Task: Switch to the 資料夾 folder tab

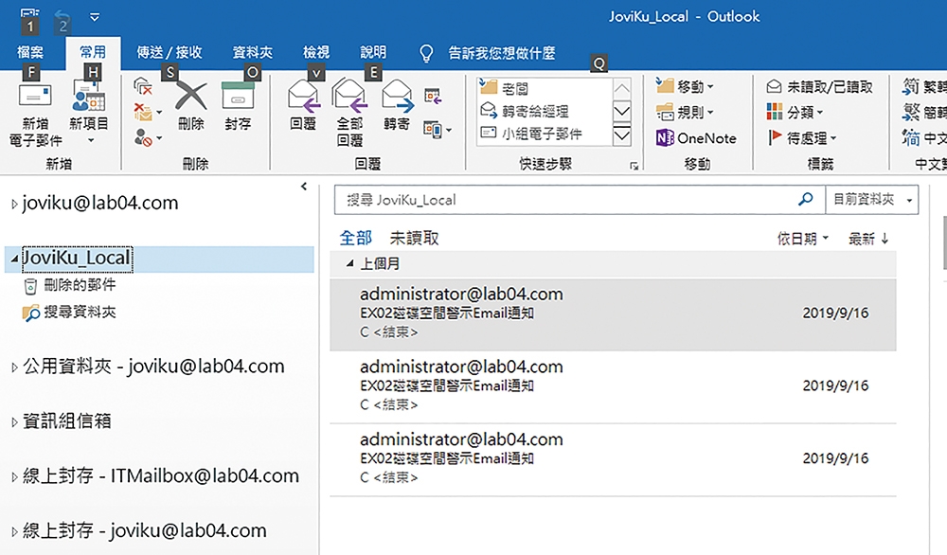Action: [253, 53]
